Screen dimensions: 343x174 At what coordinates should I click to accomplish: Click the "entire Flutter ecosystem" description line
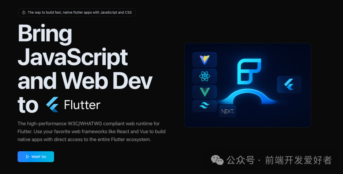(x=84, y=139)
